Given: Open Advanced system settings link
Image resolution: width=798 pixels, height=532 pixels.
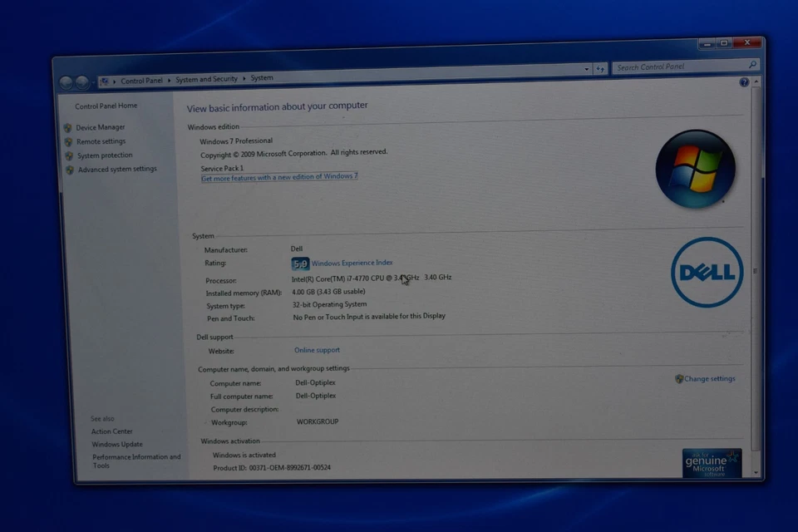Looking at the screenshot, I should (116, 169).
